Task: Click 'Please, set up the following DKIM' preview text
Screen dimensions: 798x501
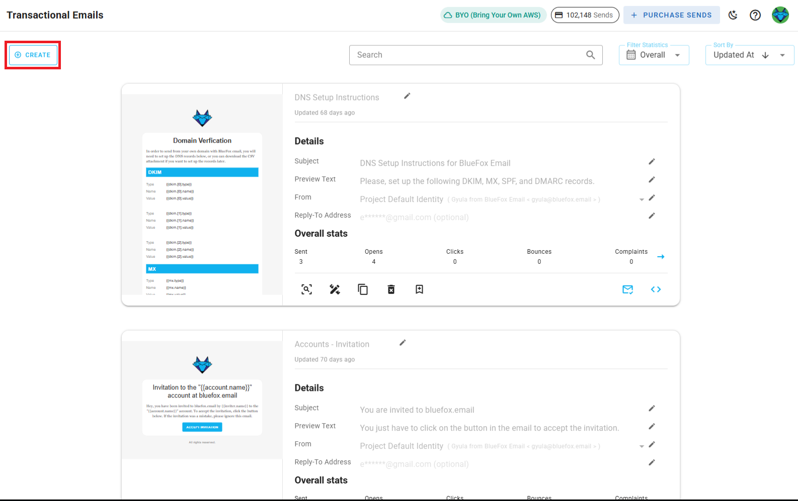Action: tap(477, 181)
